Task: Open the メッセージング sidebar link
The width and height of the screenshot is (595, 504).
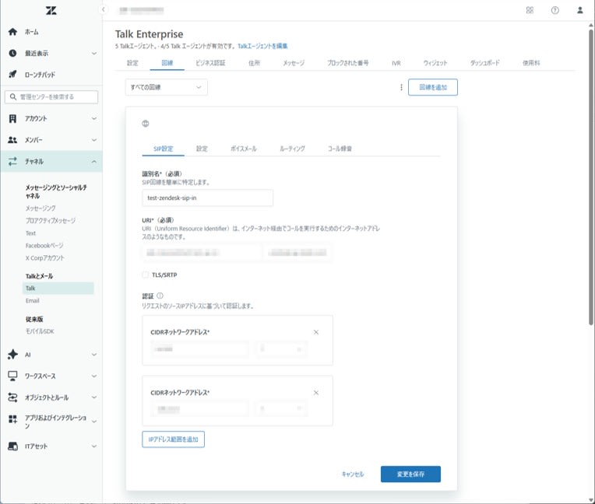Action: click(40, 208)
